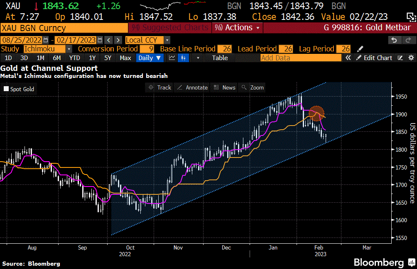
Task: Select the 6M range tab
Action: click(x=56, y=58)
